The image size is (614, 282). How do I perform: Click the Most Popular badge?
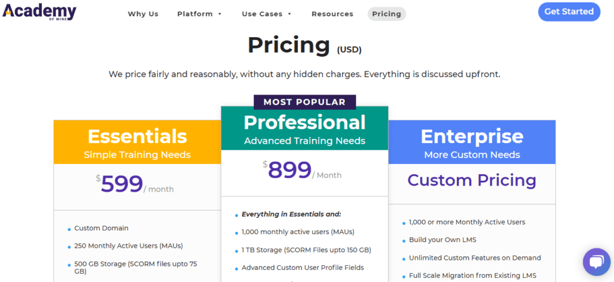coord(305,102)
